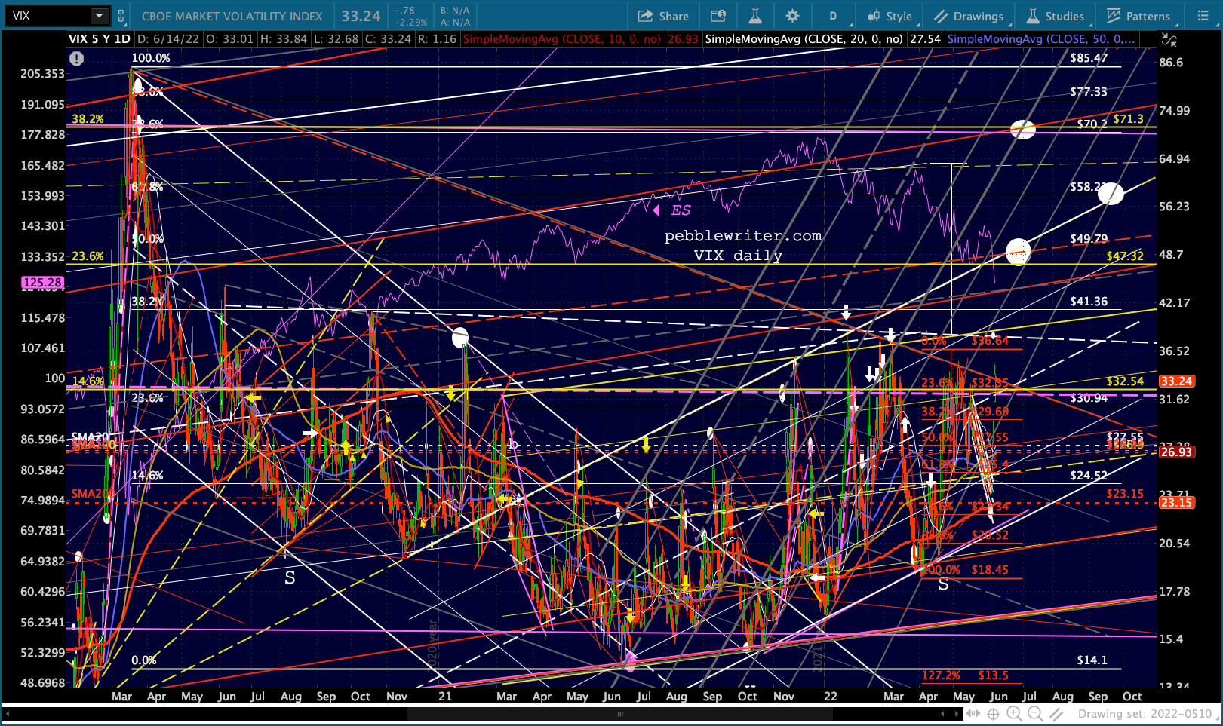
Task: Toggle the pan crosshair icon
Action: (994, 714)
